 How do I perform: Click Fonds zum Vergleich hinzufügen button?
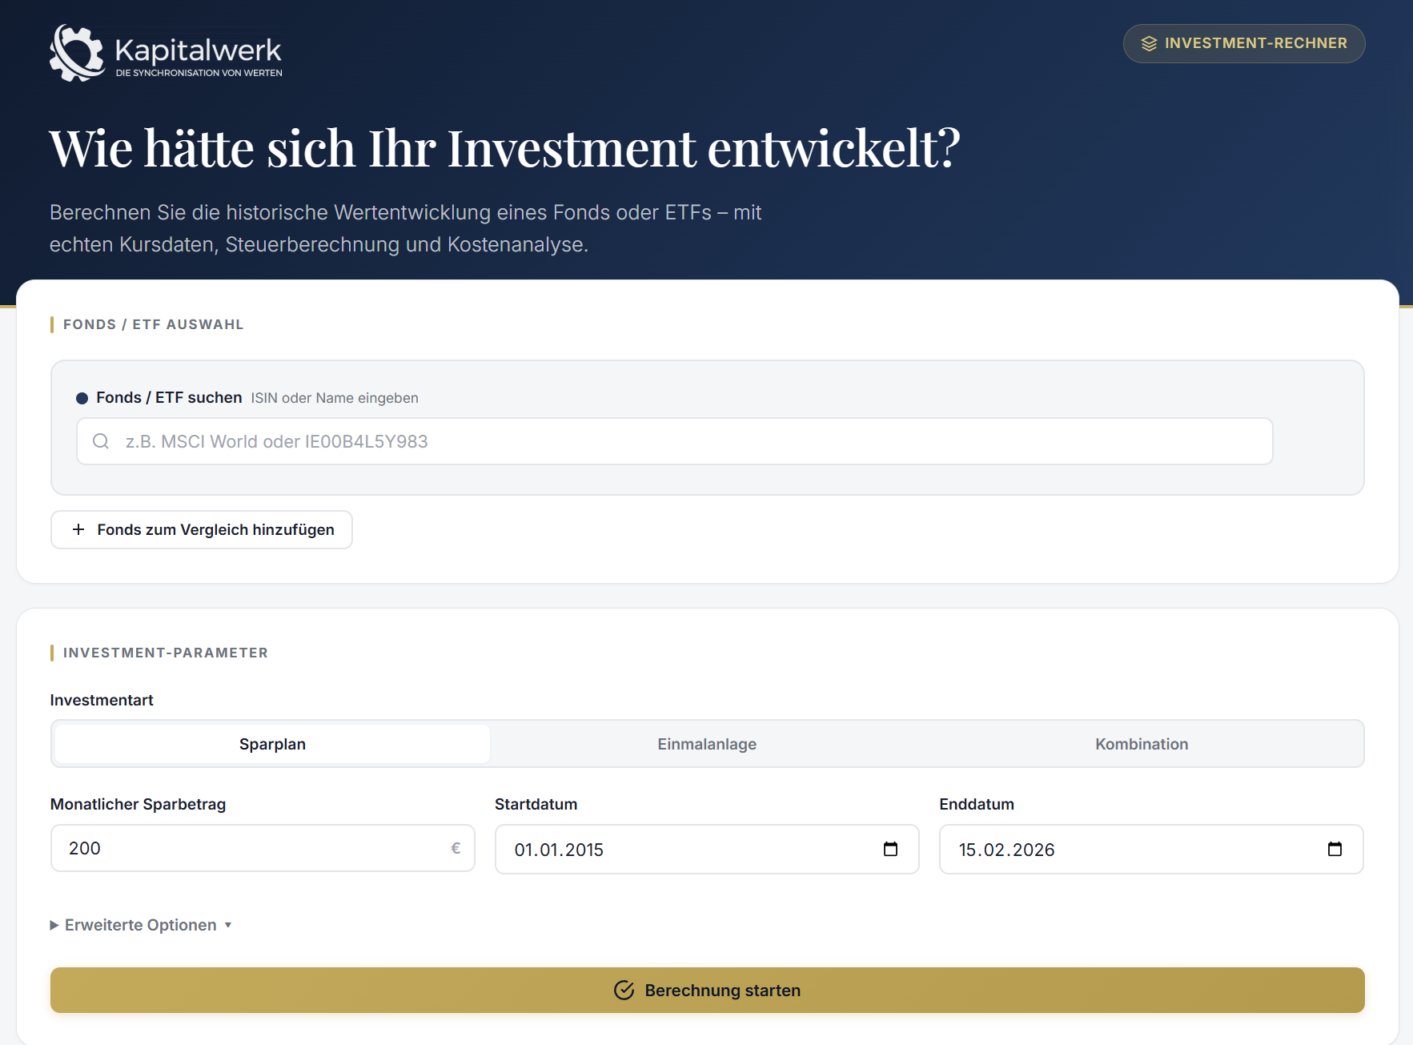202,529
